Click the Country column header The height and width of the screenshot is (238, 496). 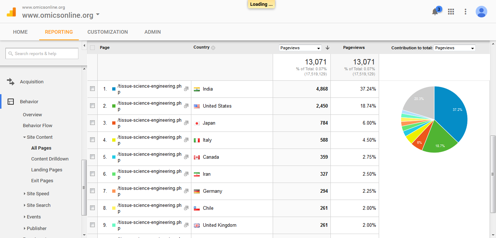point(202,47)
